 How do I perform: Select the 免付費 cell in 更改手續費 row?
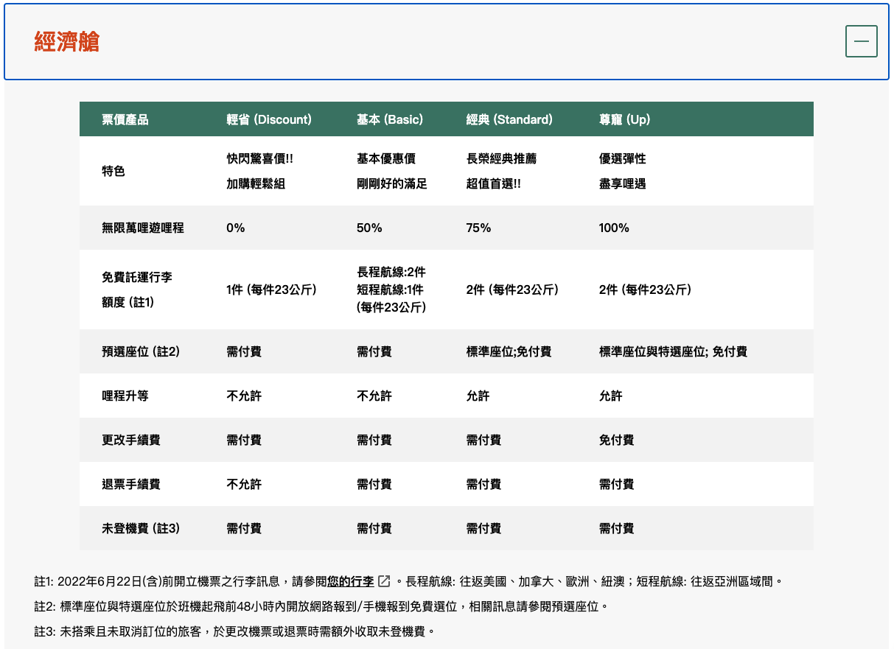(617, 440)
